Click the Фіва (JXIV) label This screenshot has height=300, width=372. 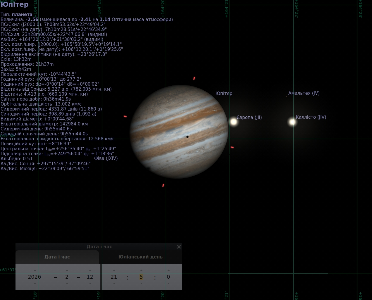tap(106, 158)
